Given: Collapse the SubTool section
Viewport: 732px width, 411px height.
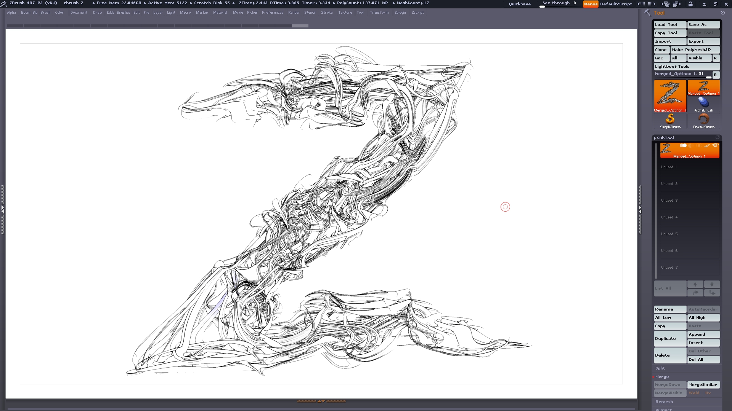Looking at the screenshot, I should click(x=665, y=138).
